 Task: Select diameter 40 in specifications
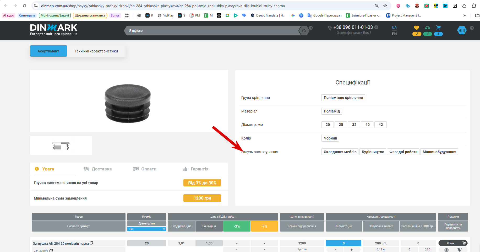[x=367, y=125]
